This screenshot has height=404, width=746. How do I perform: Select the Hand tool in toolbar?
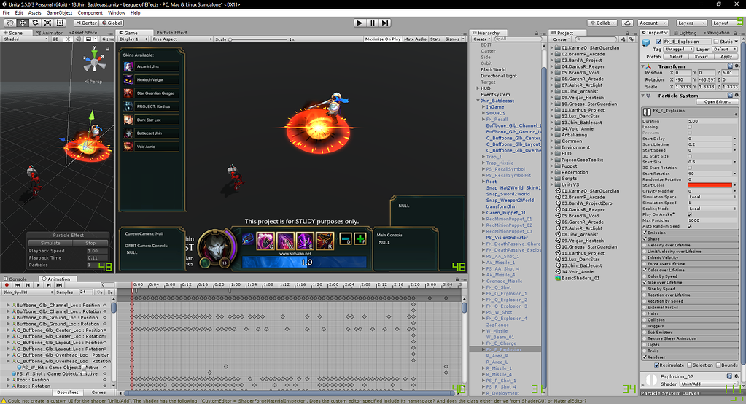point(10,23)
